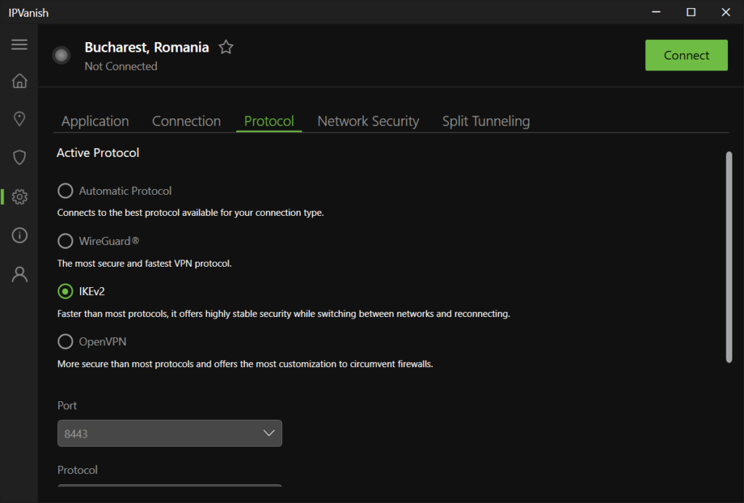Open the shield icon in sidebar
The image size is (744, 503).
(20, 157)
